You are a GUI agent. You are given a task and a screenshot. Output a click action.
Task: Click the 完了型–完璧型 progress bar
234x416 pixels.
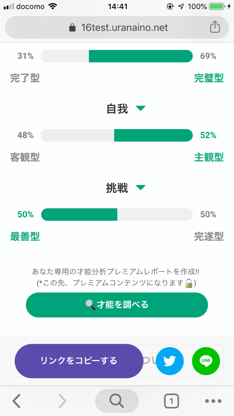[x=117, y=56]
